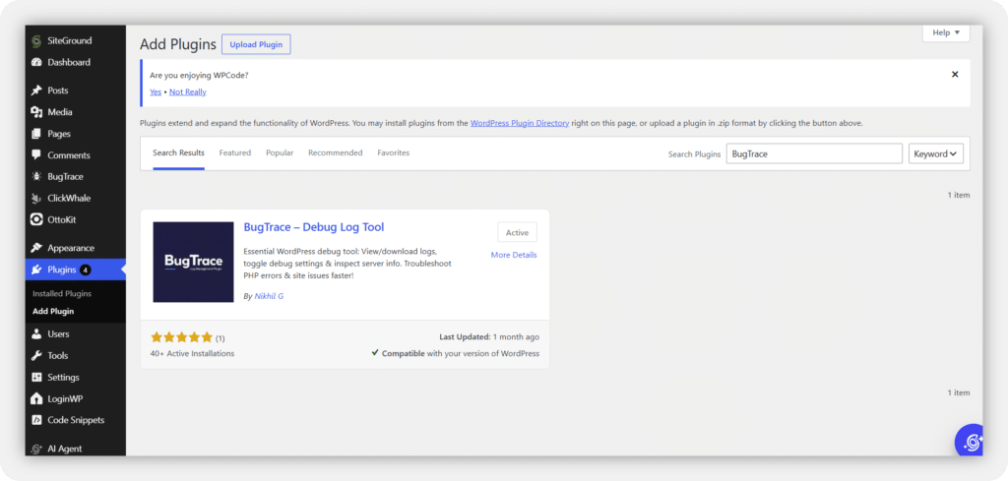
Task: Click the Search Plugins input field
Action: tap(814, 153)
